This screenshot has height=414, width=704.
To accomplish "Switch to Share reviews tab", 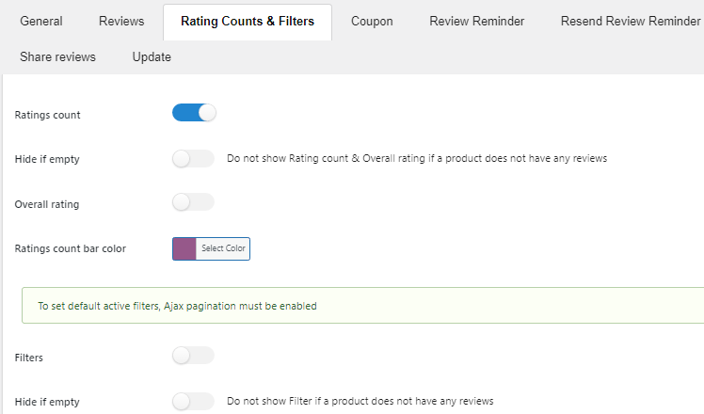I will point(57,57).
